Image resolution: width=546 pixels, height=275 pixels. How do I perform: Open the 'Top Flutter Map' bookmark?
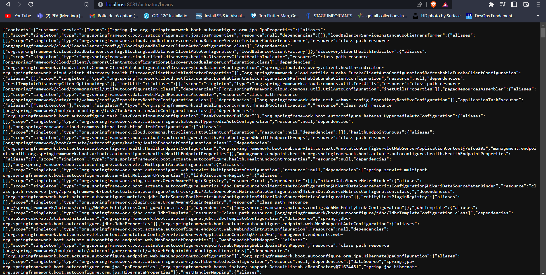[275, 16]
